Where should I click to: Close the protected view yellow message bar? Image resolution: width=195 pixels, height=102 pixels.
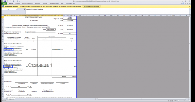[x=189, y=6]
